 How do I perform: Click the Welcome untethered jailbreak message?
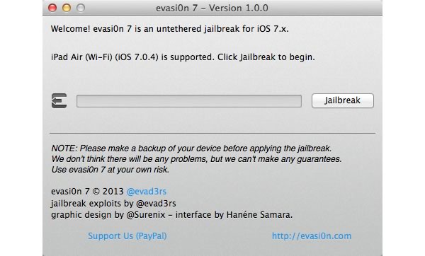pos(170,29)
